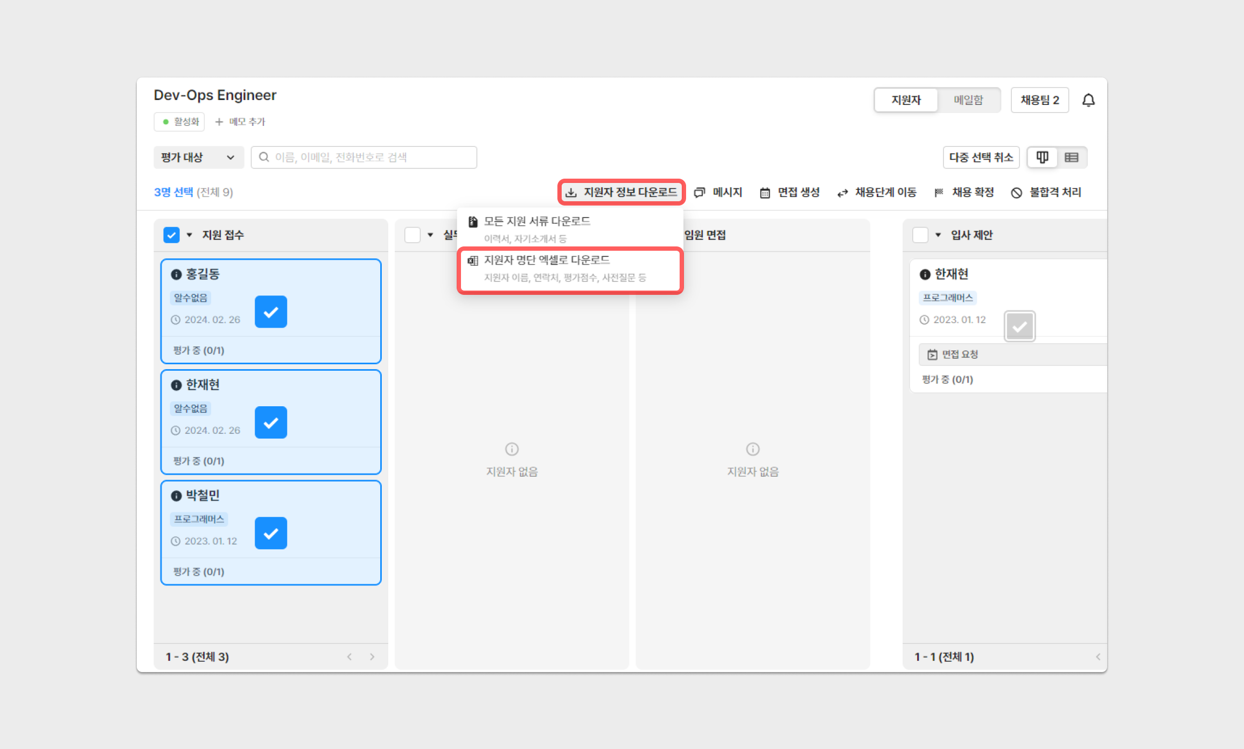Check the 입사 제안 column checkbox
Screen dimensions: 1244x749
click(x=920, y=235)
